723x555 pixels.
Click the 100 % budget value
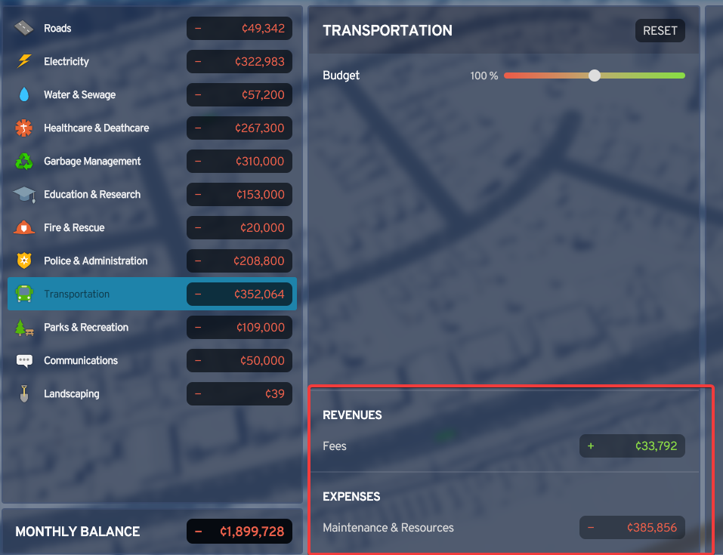(x=484, y=76)
